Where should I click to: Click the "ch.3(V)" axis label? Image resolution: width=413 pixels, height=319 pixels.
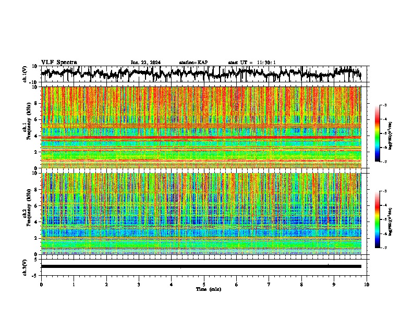click(x=25, y=268)
